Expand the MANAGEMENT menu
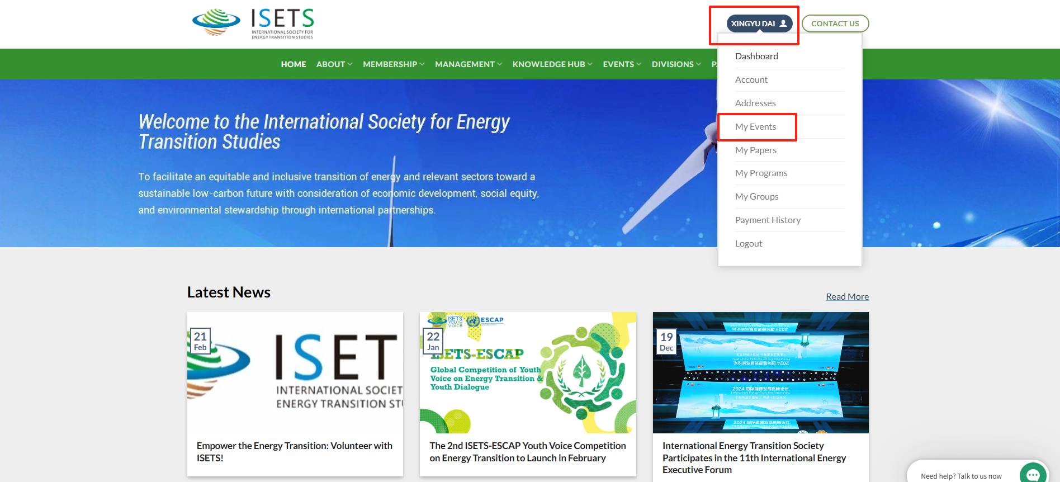1060x482 pixels. coord(469,64)
